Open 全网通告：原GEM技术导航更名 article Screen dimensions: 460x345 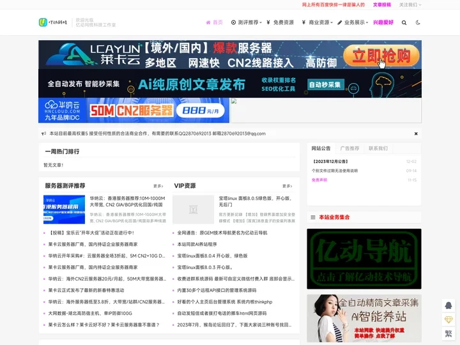[222, 233]
